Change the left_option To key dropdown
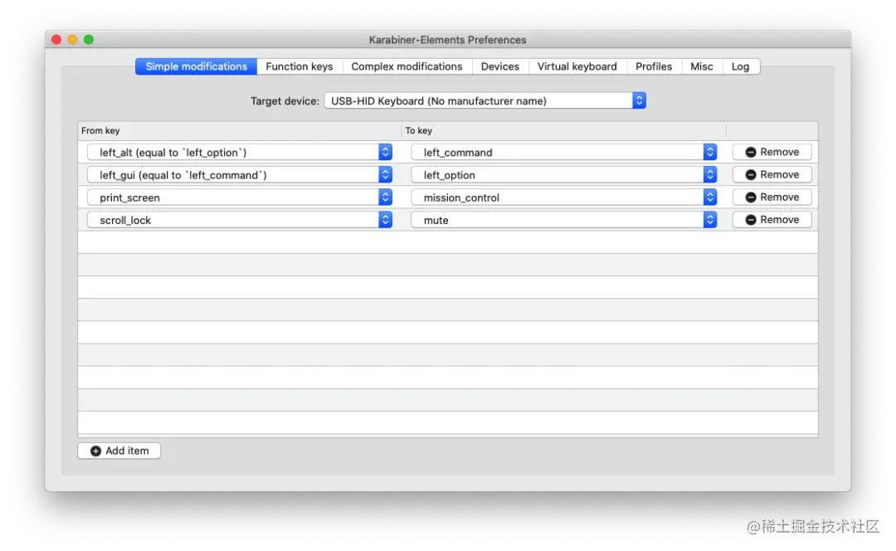896x551 pixels. 564,175
